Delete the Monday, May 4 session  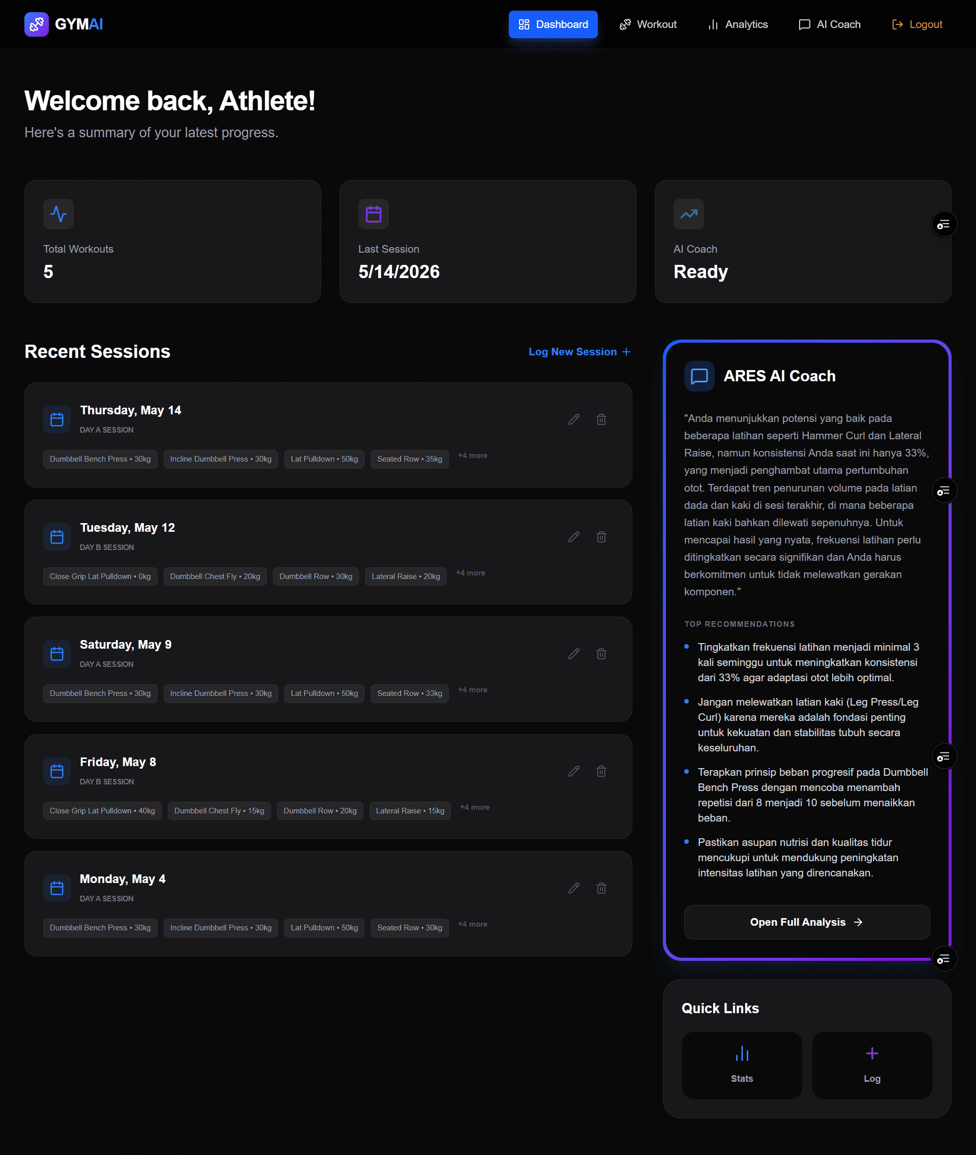click(601, 888)
